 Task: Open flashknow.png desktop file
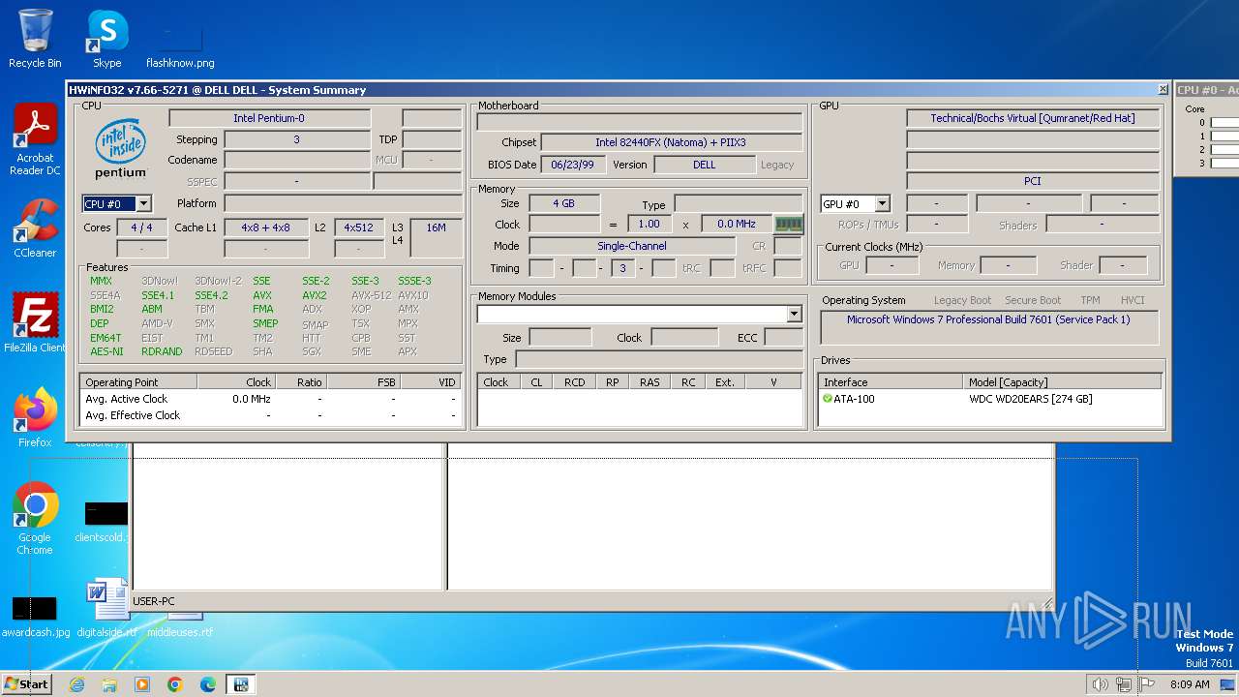tap(180, 46)
